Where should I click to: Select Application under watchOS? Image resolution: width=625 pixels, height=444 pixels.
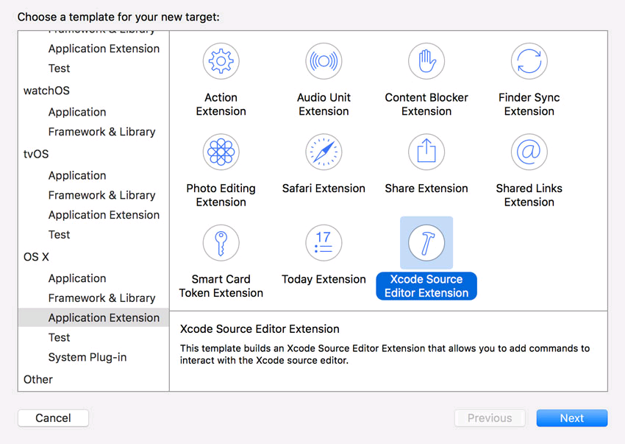(x=76, y=112)
